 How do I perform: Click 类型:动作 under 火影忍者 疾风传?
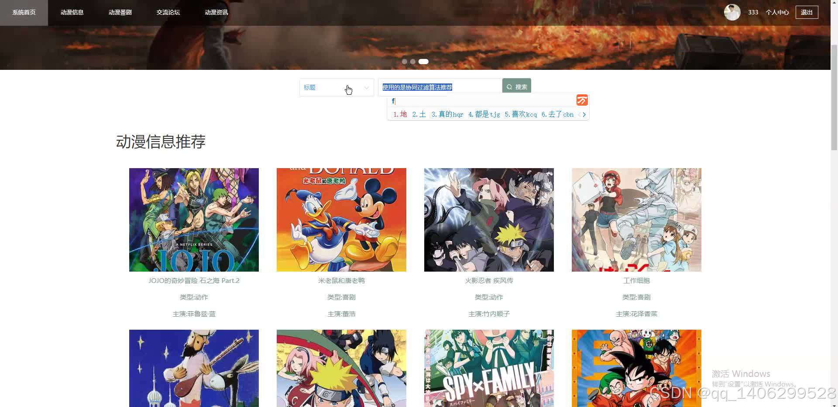[489, 297]
